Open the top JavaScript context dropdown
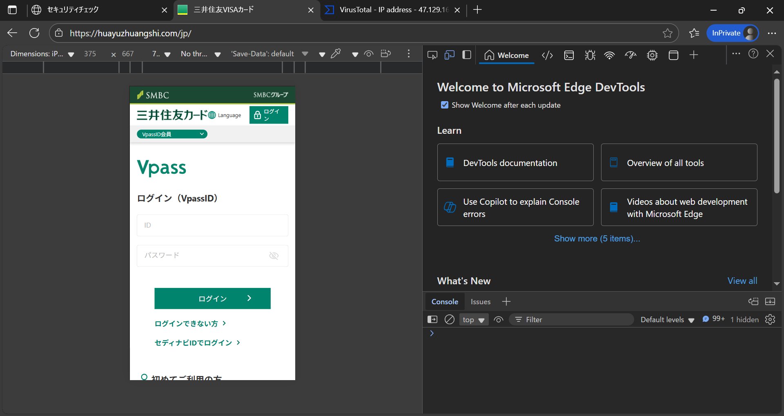This screenshot has width=784, height=416. [474, 320]
